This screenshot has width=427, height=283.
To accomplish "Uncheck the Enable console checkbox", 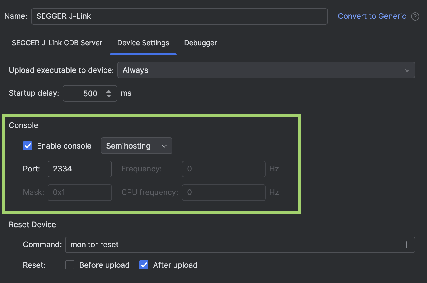I will point(27,146).
